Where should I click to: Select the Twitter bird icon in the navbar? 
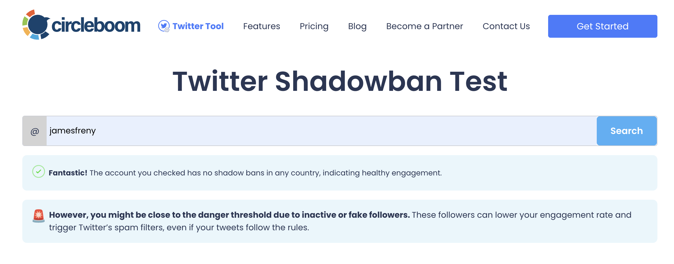[x=164, y=25]
